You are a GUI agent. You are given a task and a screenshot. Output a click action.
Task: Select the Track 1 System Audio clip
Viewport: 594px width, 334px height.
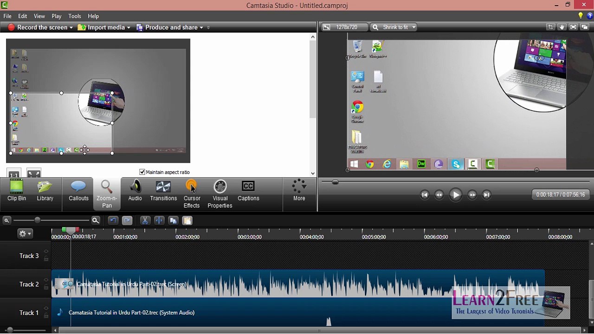click(x=298, y=313)
